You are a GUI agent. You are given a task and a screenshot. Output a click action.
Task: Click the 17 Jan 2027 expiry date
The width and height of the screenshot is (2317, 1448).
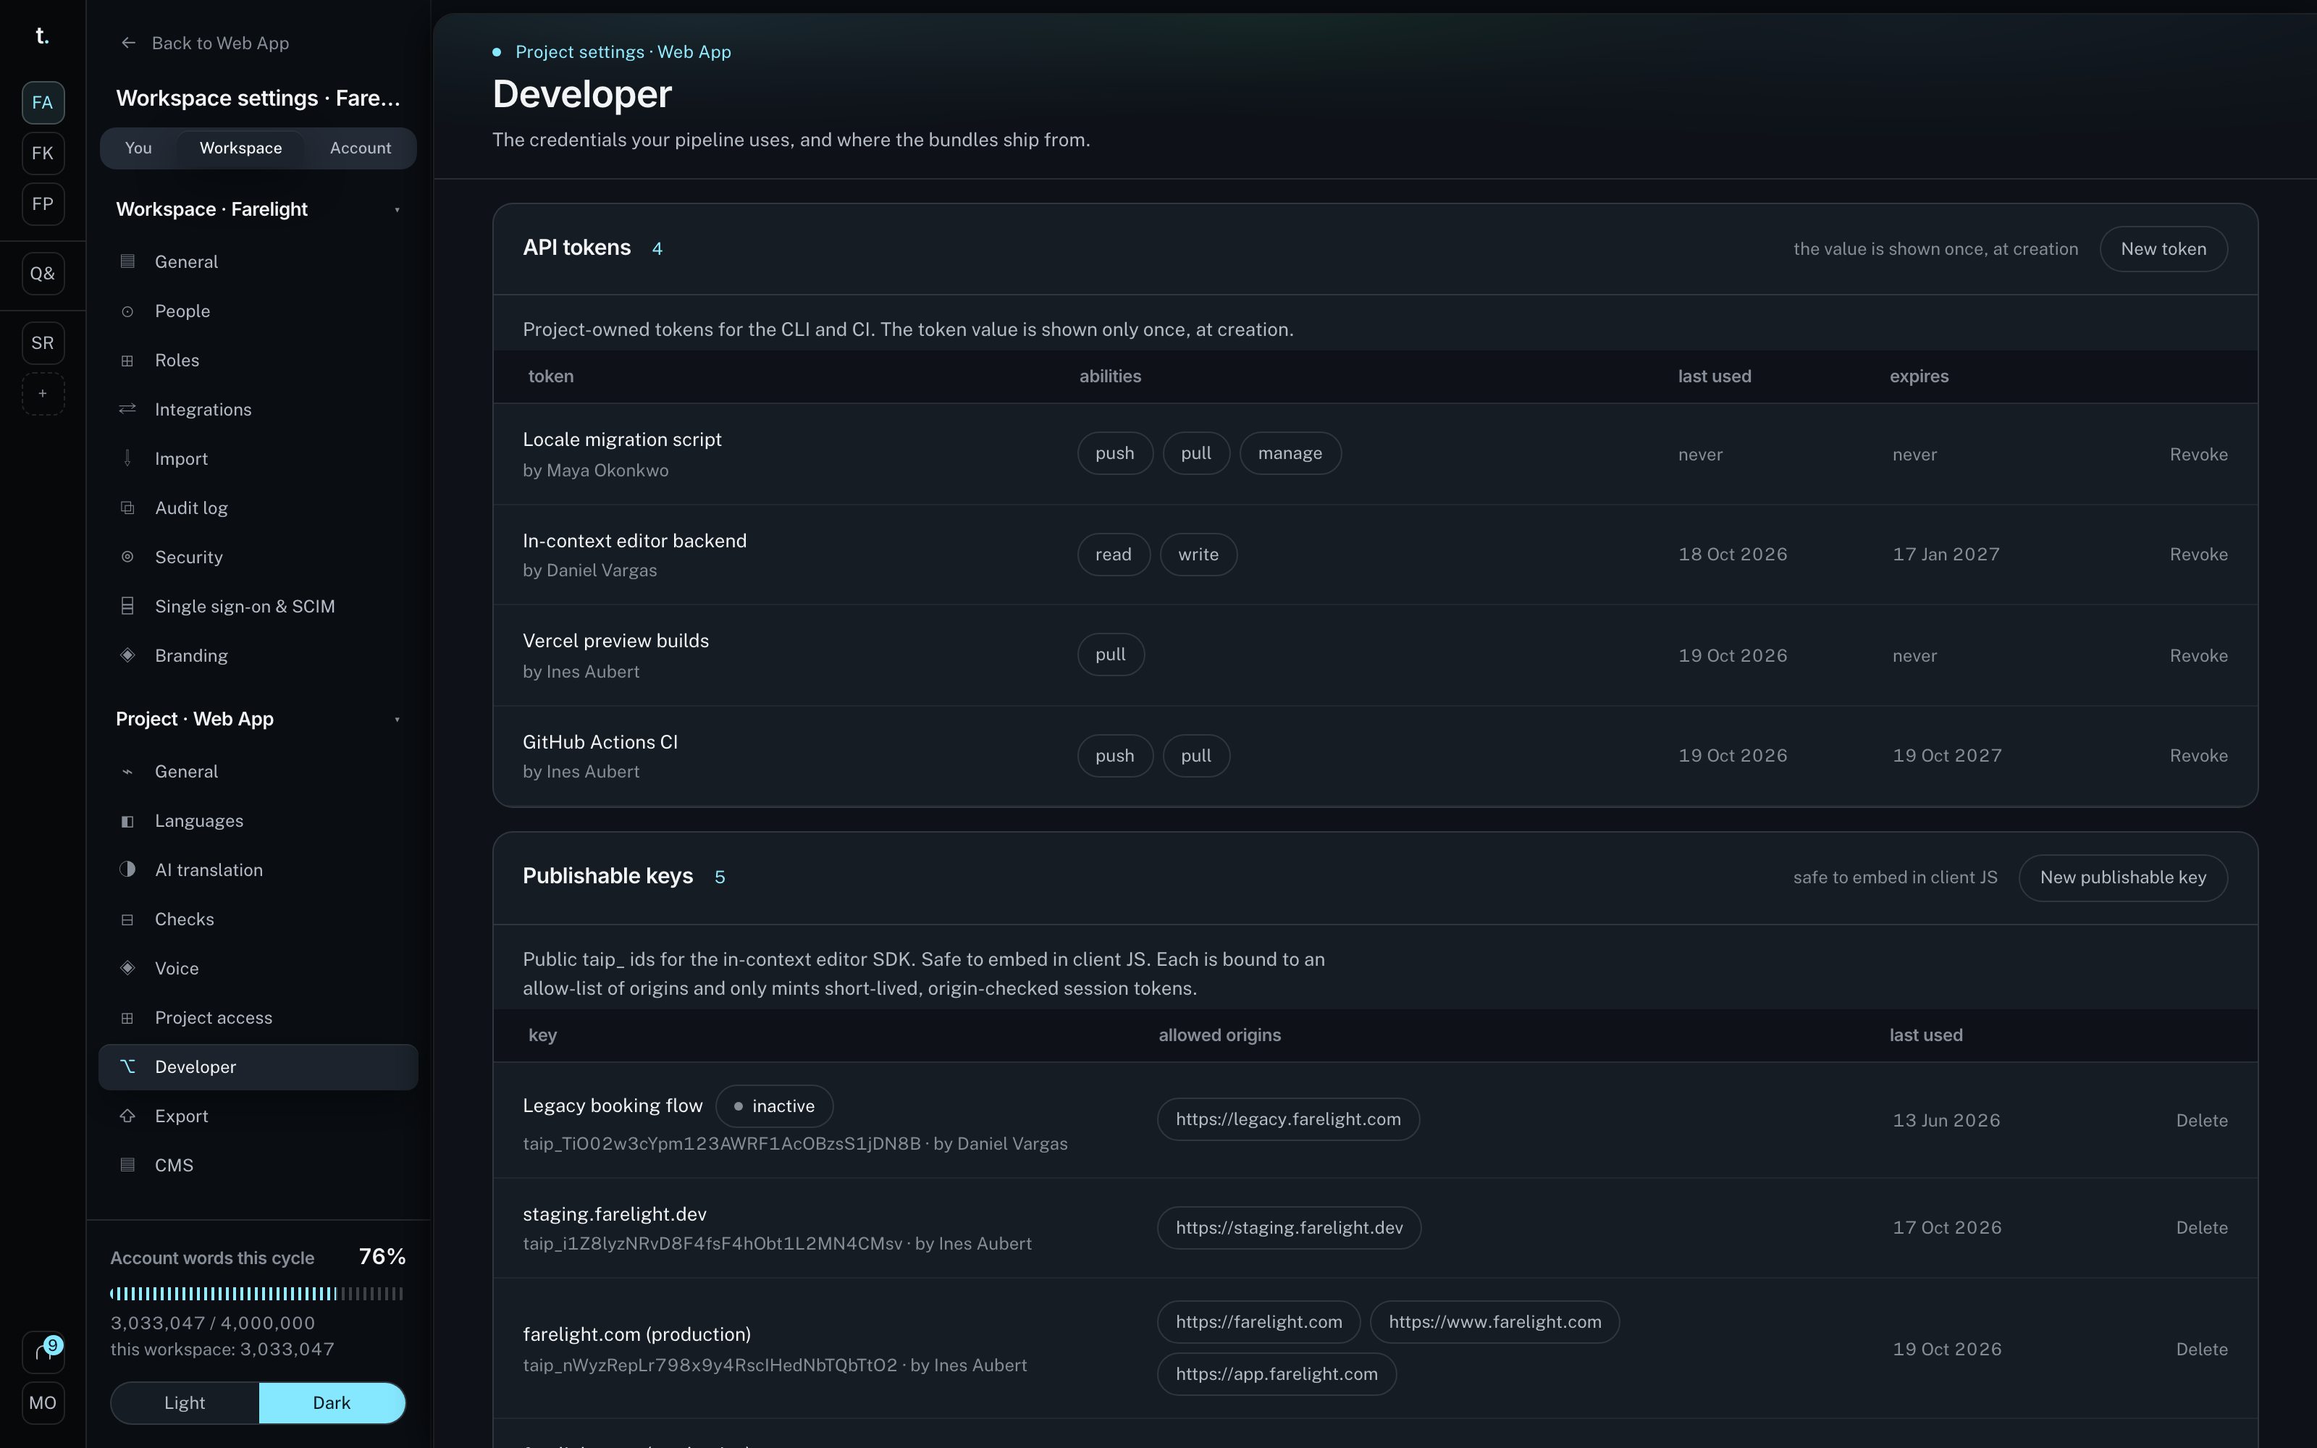[x=1946, y=555]
